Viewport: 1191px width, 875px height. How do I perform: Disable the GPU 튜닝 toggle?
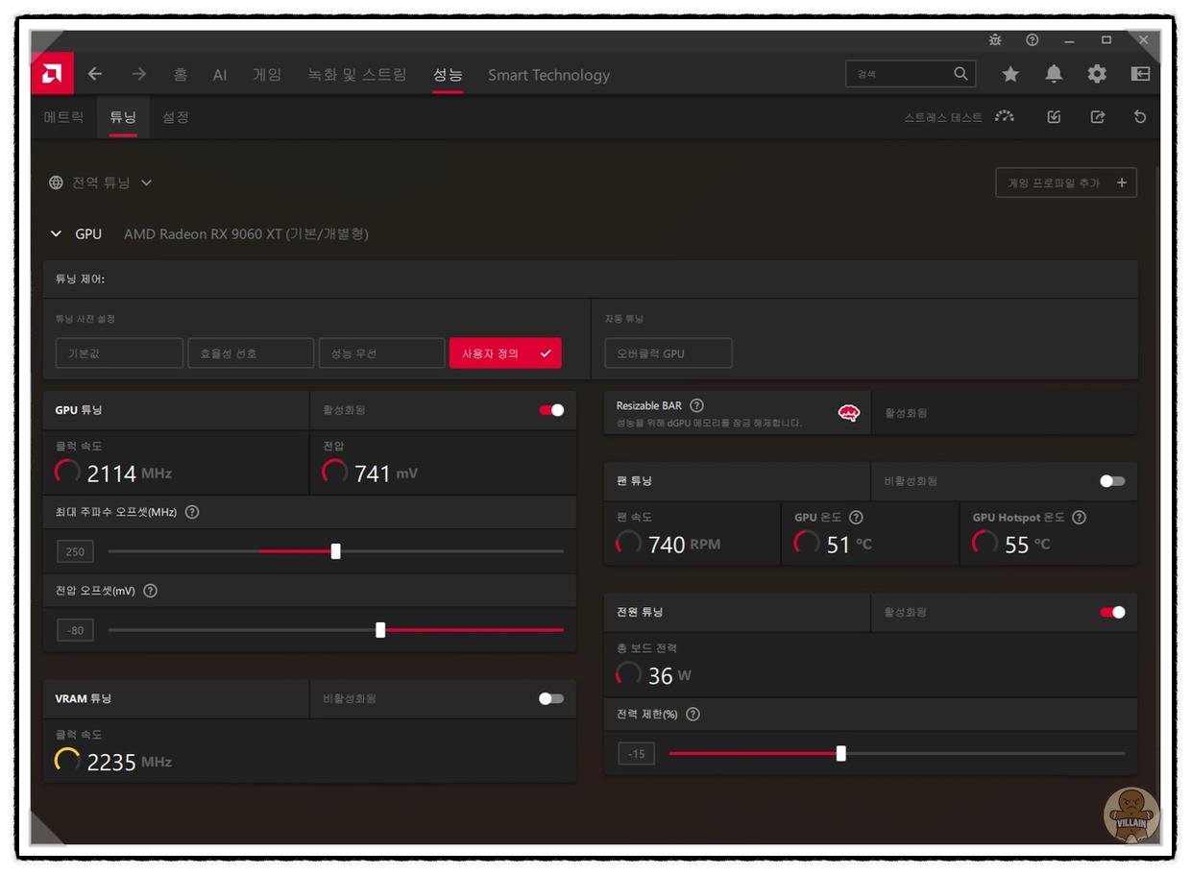[x=551, y=410]
